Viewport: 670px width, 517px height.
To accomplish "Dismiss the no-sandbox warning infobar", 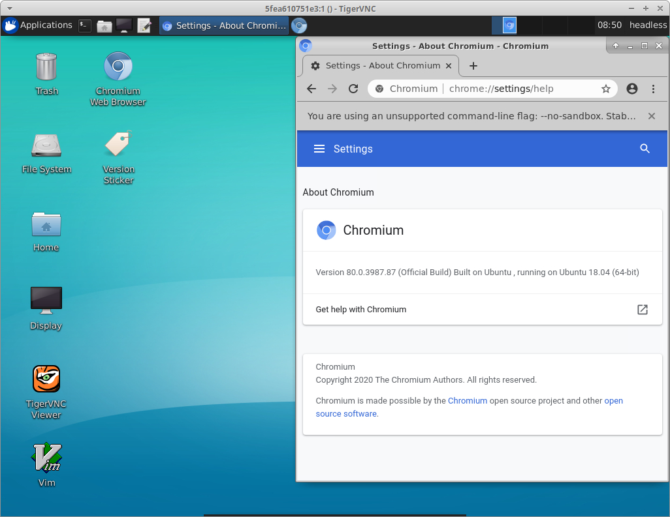I will point(651,116).
